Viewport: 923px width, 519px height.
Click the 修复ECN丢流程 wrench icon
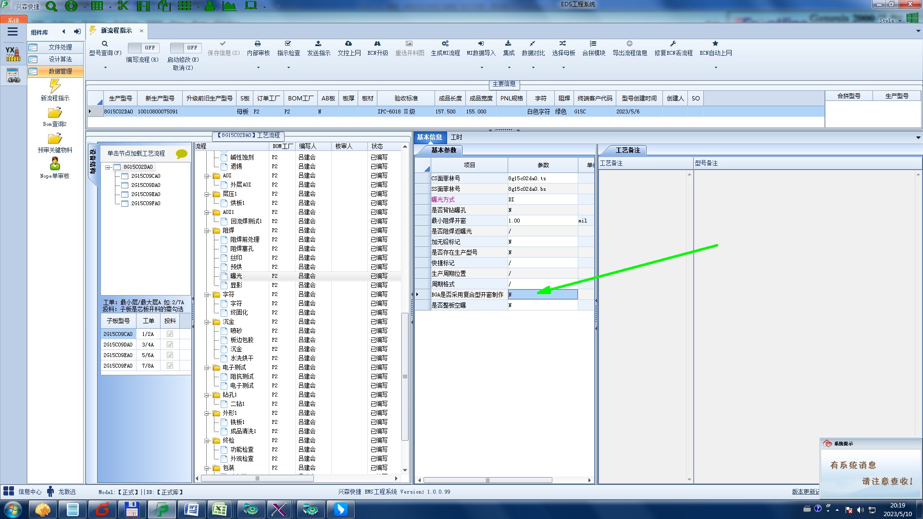673,44
